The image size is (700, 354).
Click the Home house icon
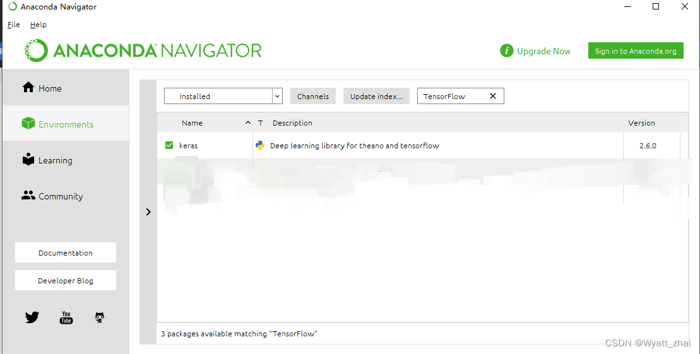[x=28, y=87]
